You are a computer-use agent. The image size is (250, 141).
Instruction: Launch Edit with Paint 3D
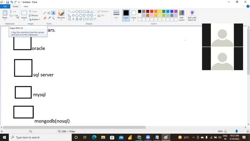(192, 15)
